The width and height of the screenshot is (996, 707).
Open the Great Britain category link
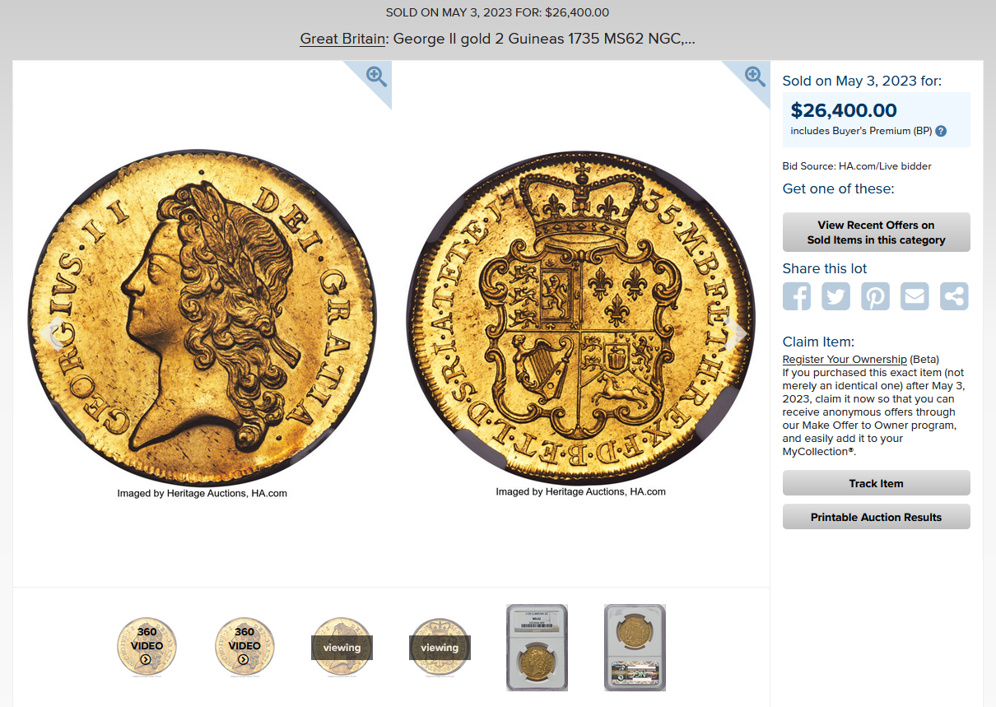pyautogui.click(x=342, y=39)
